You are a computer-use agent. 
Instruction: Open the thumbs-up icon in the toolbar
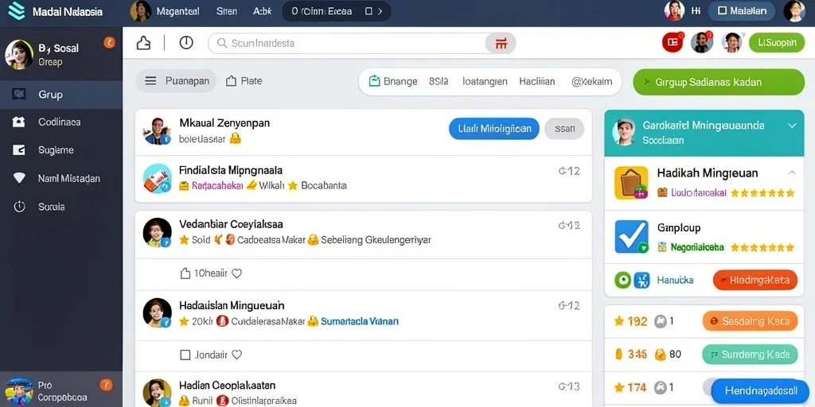pos(143,43)
